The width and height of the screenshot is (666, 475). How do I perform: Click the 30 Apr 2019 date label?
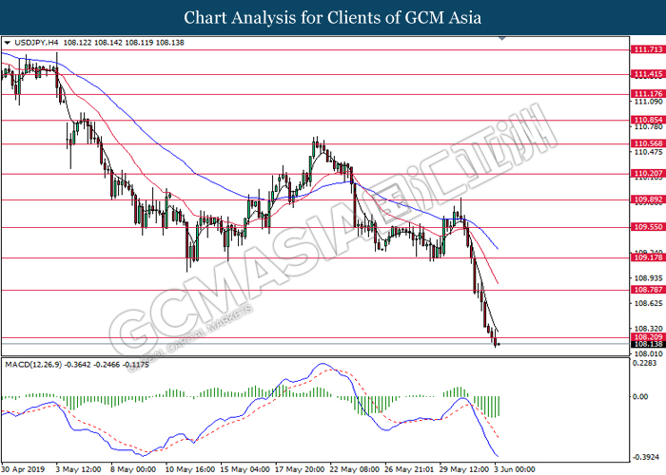pos(24,469)
